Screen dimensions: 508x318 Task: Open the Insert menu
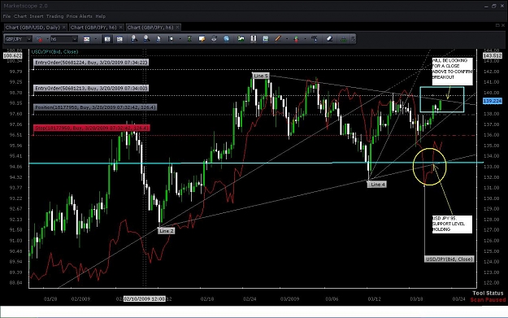click(x=37, y=16)
